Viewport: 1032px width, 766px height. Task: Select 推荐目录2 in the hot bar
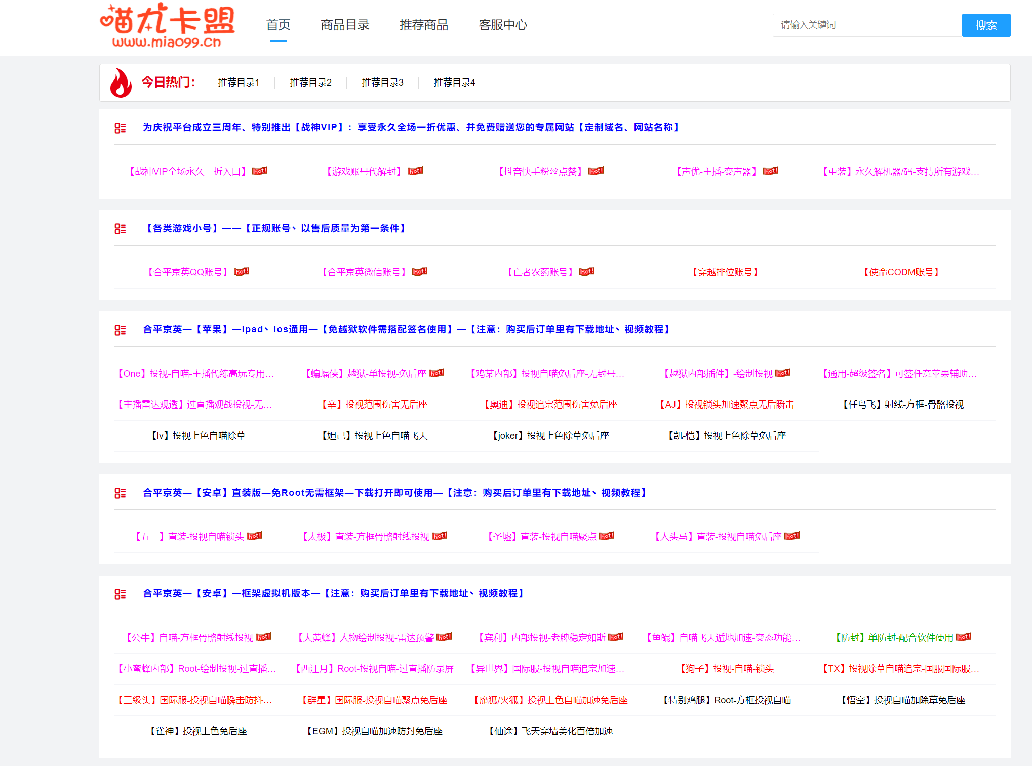pos(310,83)
